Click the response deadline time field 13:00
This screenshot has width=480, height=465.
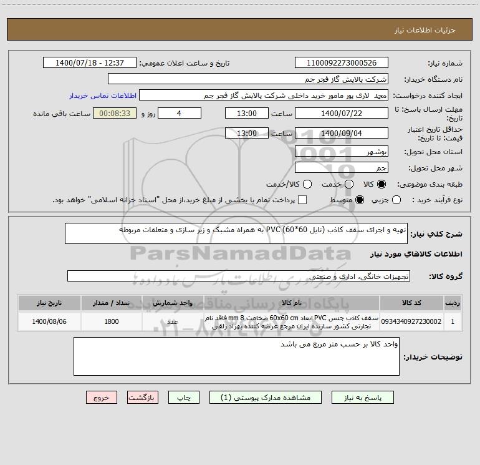point(247,113)
